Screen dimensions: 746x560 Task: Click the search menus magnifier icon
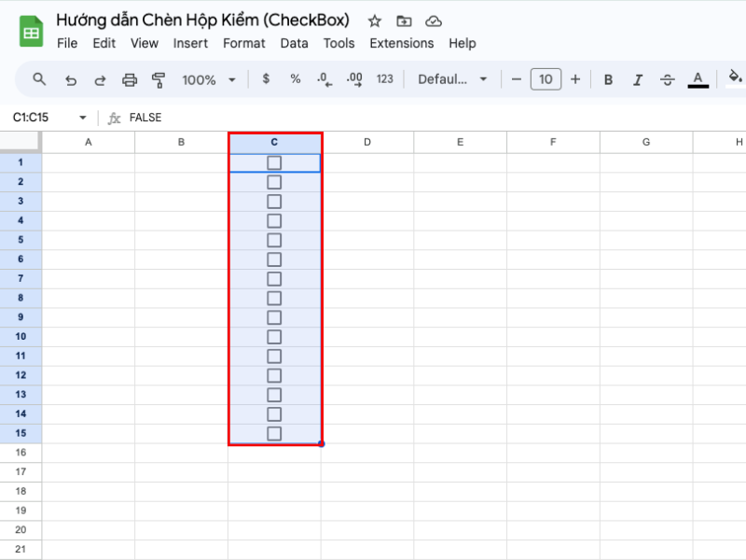click(39, 79)
